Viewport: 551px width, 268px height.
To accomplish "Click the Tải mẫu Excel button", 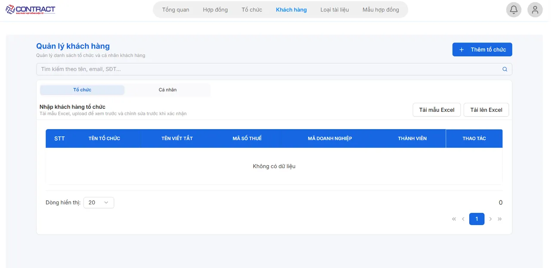I will (x=436, y=110).
